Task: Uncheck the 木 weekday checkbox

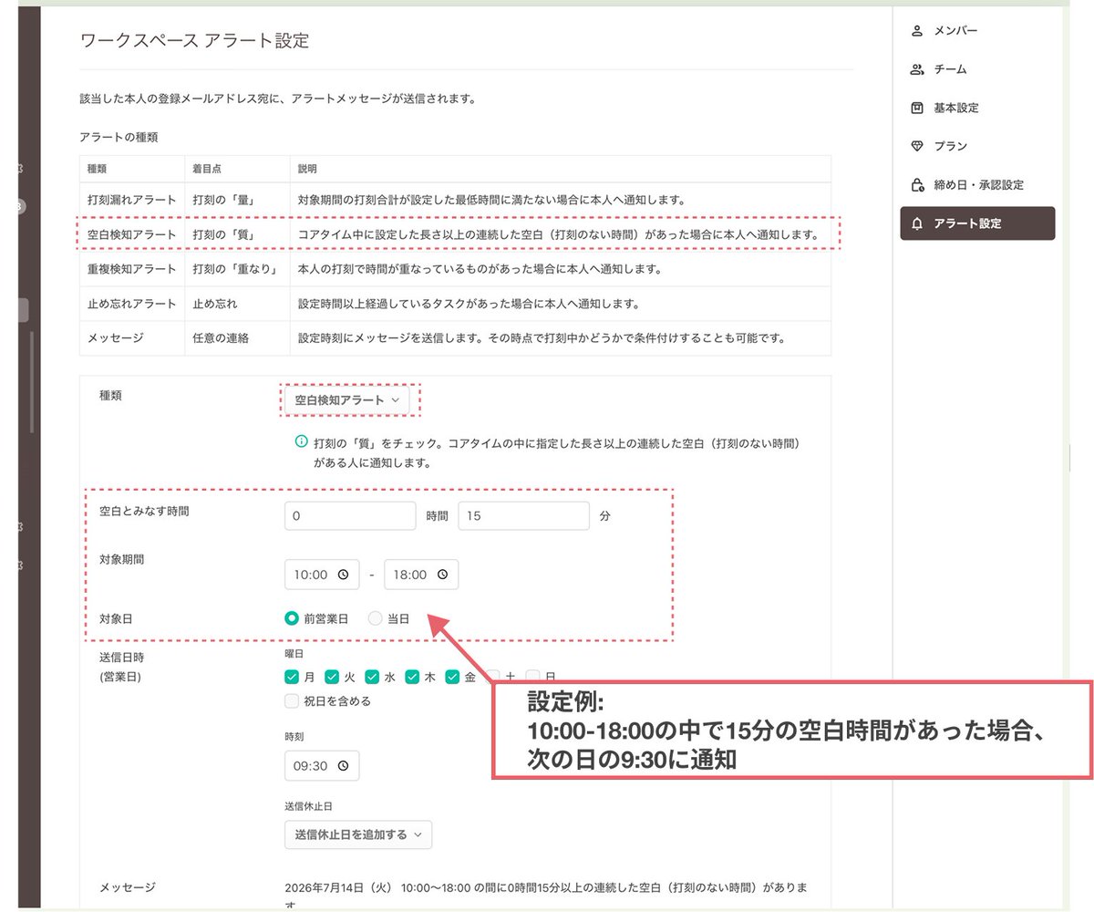Action: 412,677
